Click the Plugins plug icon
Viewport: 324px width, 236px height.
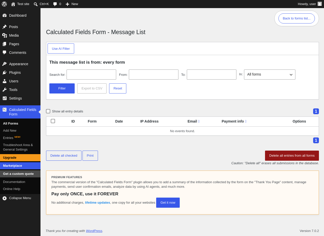(x=5, y=73)
